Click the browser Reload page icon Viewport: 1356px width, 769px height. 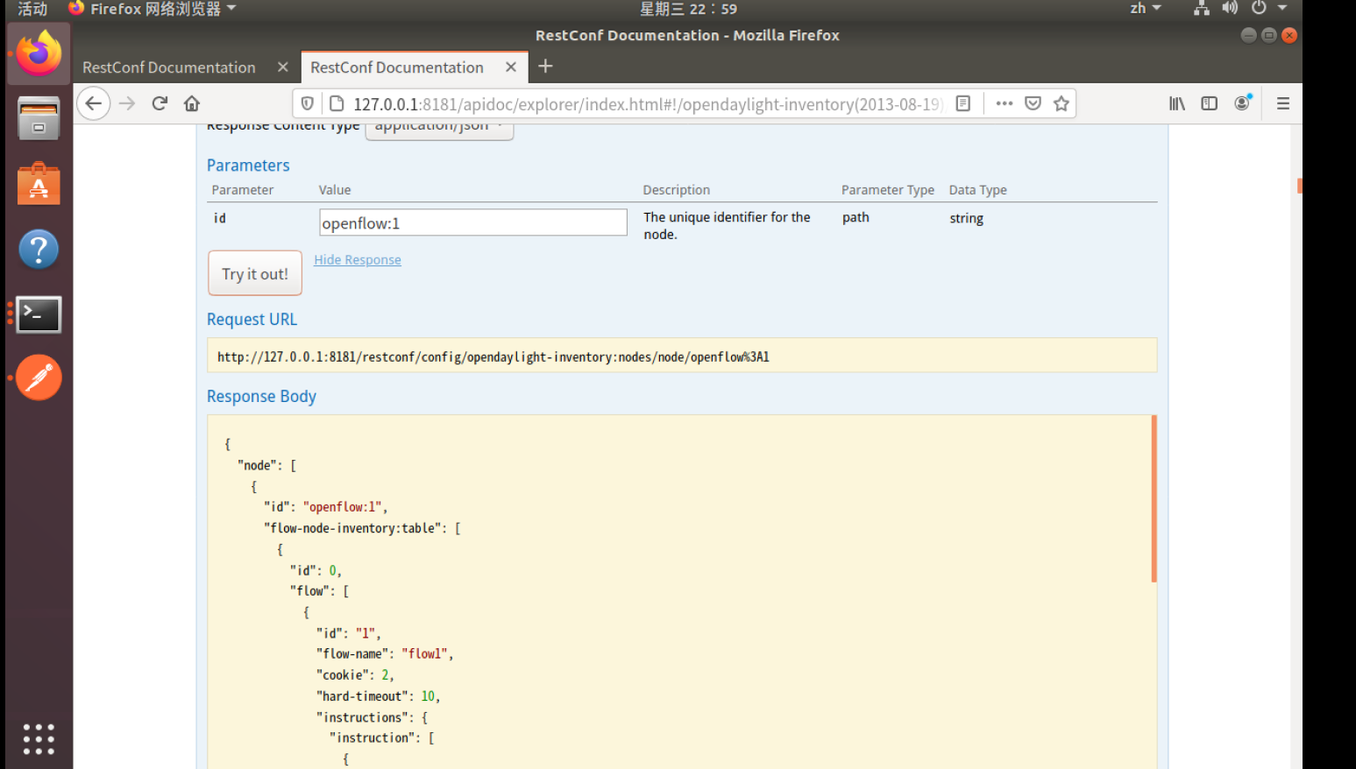coord(160,103)
